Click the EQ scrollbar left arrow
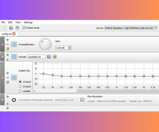 (x=34, y=91)
